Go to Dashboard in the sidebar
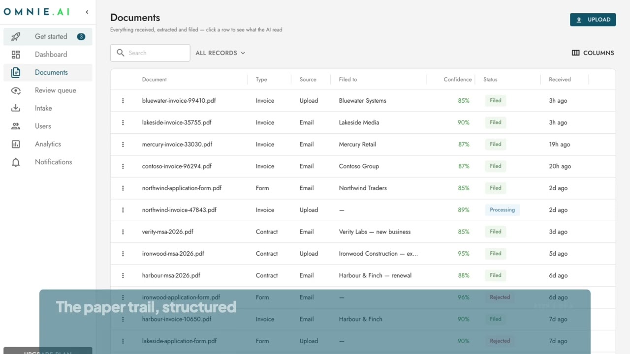Screen dimensions: 630x354 click(x=48, y=55)
